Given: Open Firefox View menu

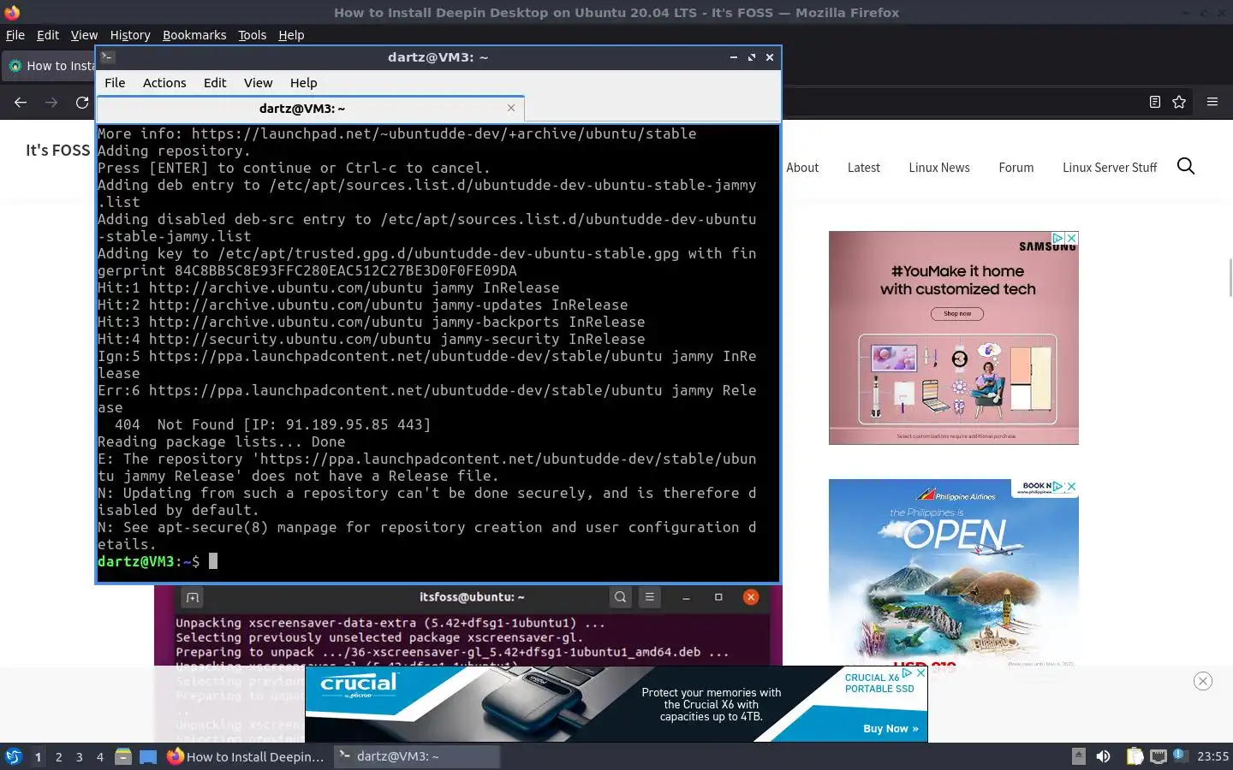Looking at the screenshot, I should pyautogui.click(x=84, y=35).
